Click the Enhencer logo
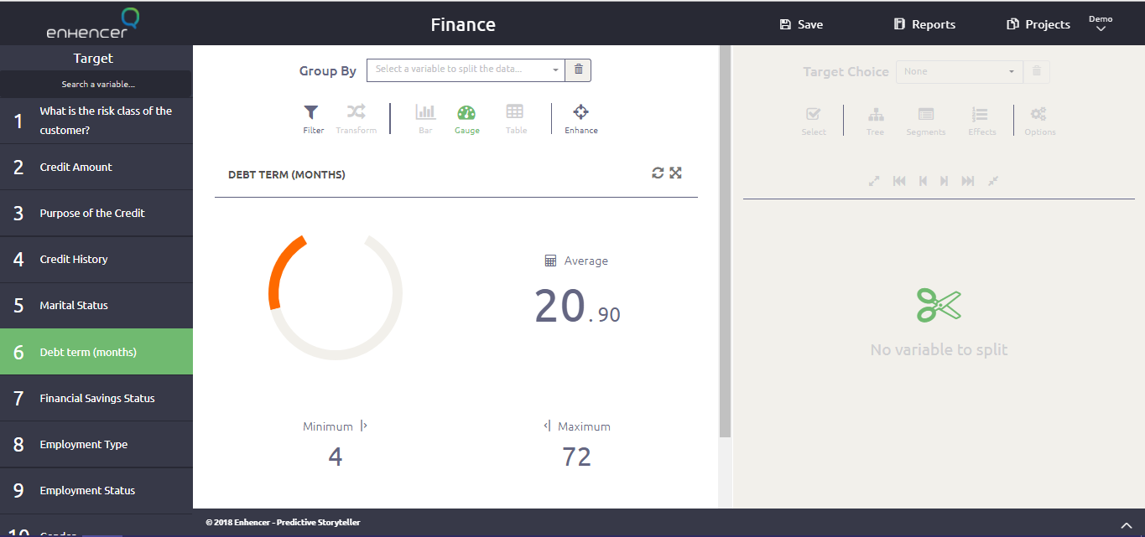1145x537 pixels. [x=92, y=23]
